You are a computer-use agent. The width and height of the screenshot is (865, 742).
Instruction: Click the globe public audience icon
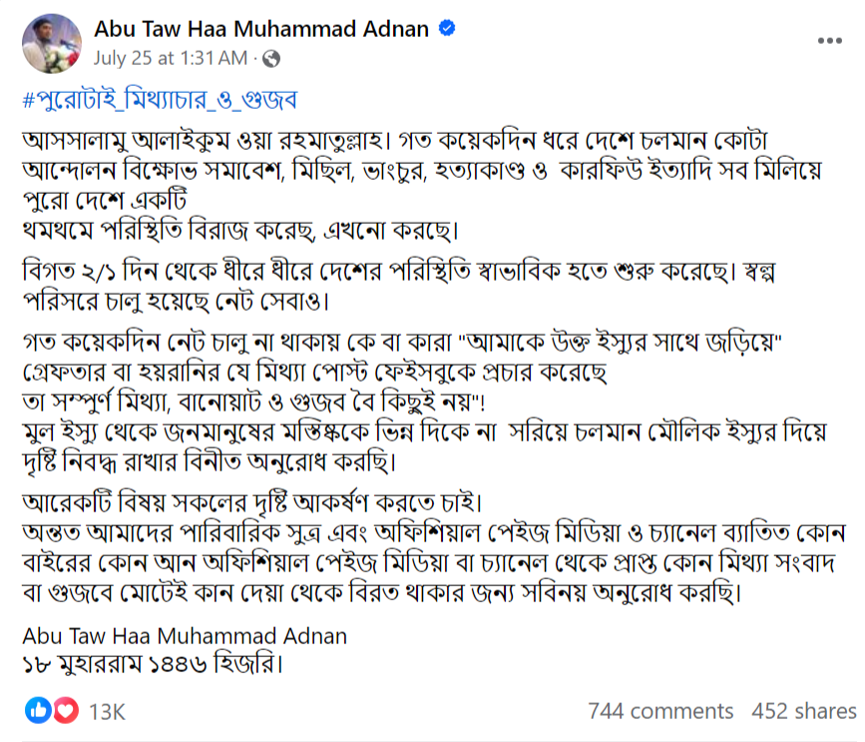[270, 59]
